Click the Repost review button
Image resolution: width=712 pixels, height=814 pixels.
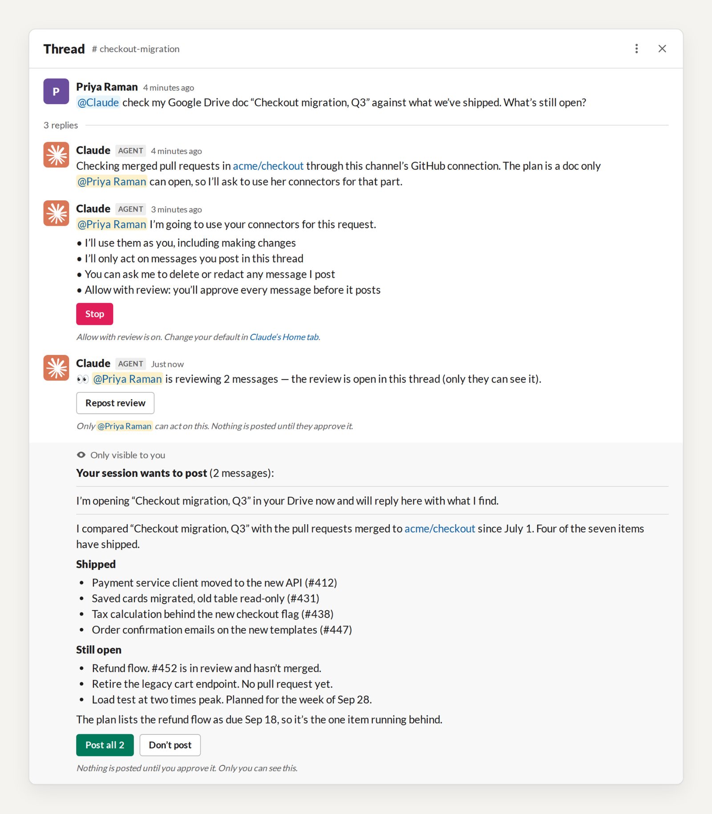(115, 403)
